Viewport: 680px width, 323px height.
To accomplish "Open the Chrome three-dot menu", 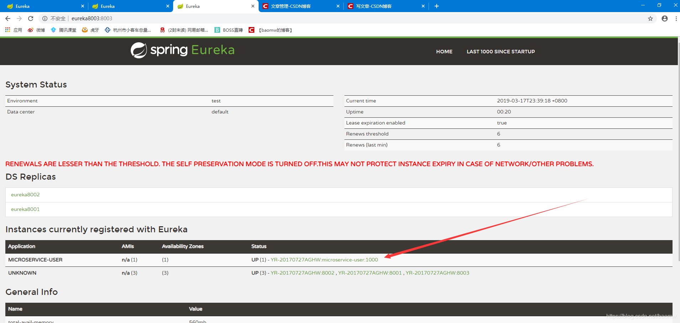I will pyautogui.click(x=676, y=18).
